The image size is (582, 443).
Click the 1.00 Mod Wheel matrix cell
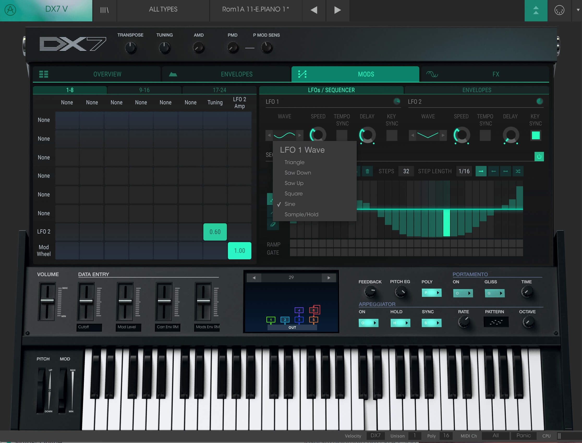click(239, 250)
